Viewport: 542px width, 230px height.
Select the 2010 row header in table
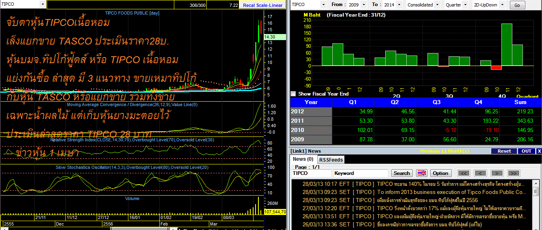[x=311, y=130]
